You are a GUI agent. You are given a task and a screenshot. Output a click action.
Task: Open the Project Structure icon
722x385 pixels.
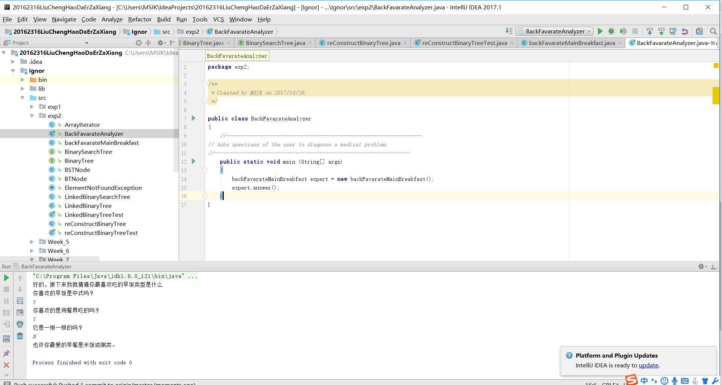click(699, 31)
